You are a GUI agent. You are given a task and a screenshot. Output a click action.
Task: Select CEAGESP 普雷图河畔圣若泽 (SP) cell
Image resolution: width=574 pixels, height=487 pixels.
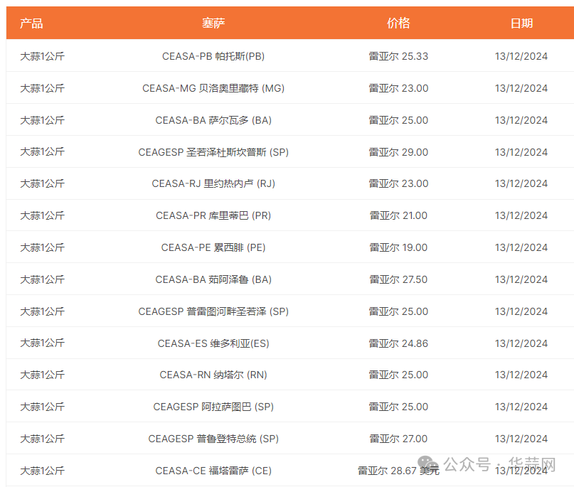(x=213, y=311)
